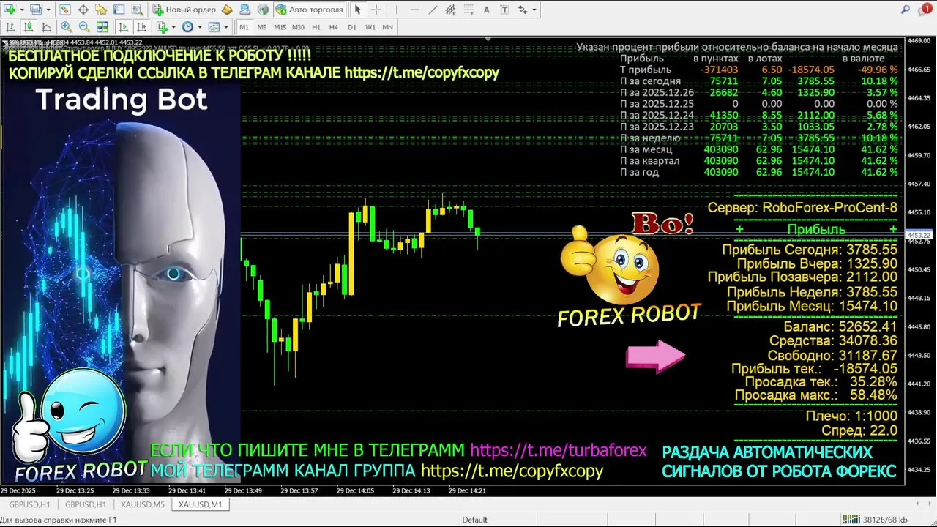Click the current price marker on scale

coord(919,236)
